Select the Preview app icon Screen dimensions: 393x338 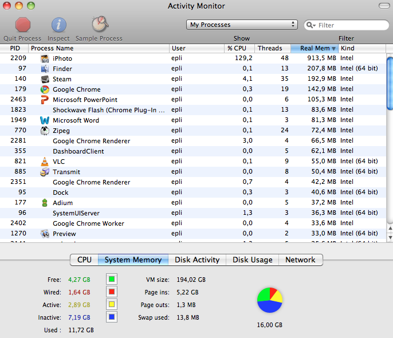[x=45, y=234]
